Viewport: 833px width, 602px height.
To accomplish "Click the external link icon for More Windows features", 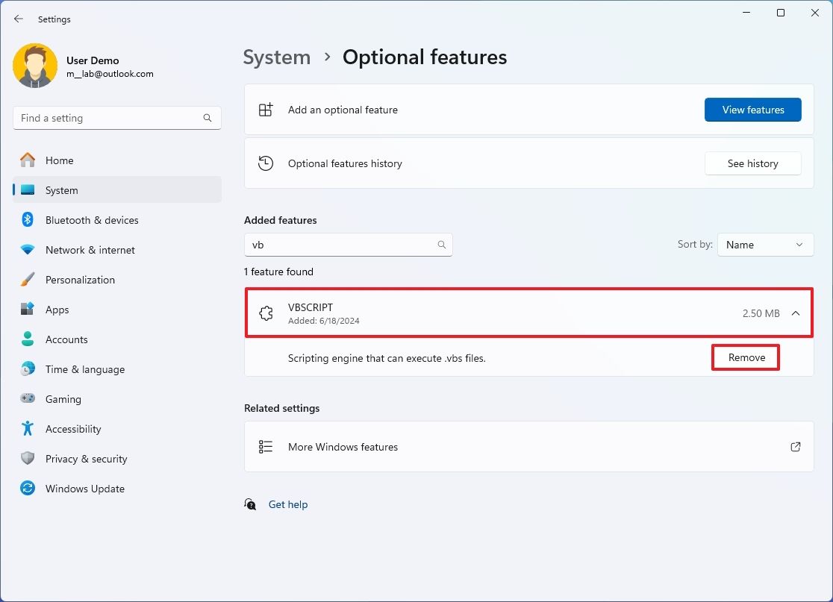I will (795, 447).
